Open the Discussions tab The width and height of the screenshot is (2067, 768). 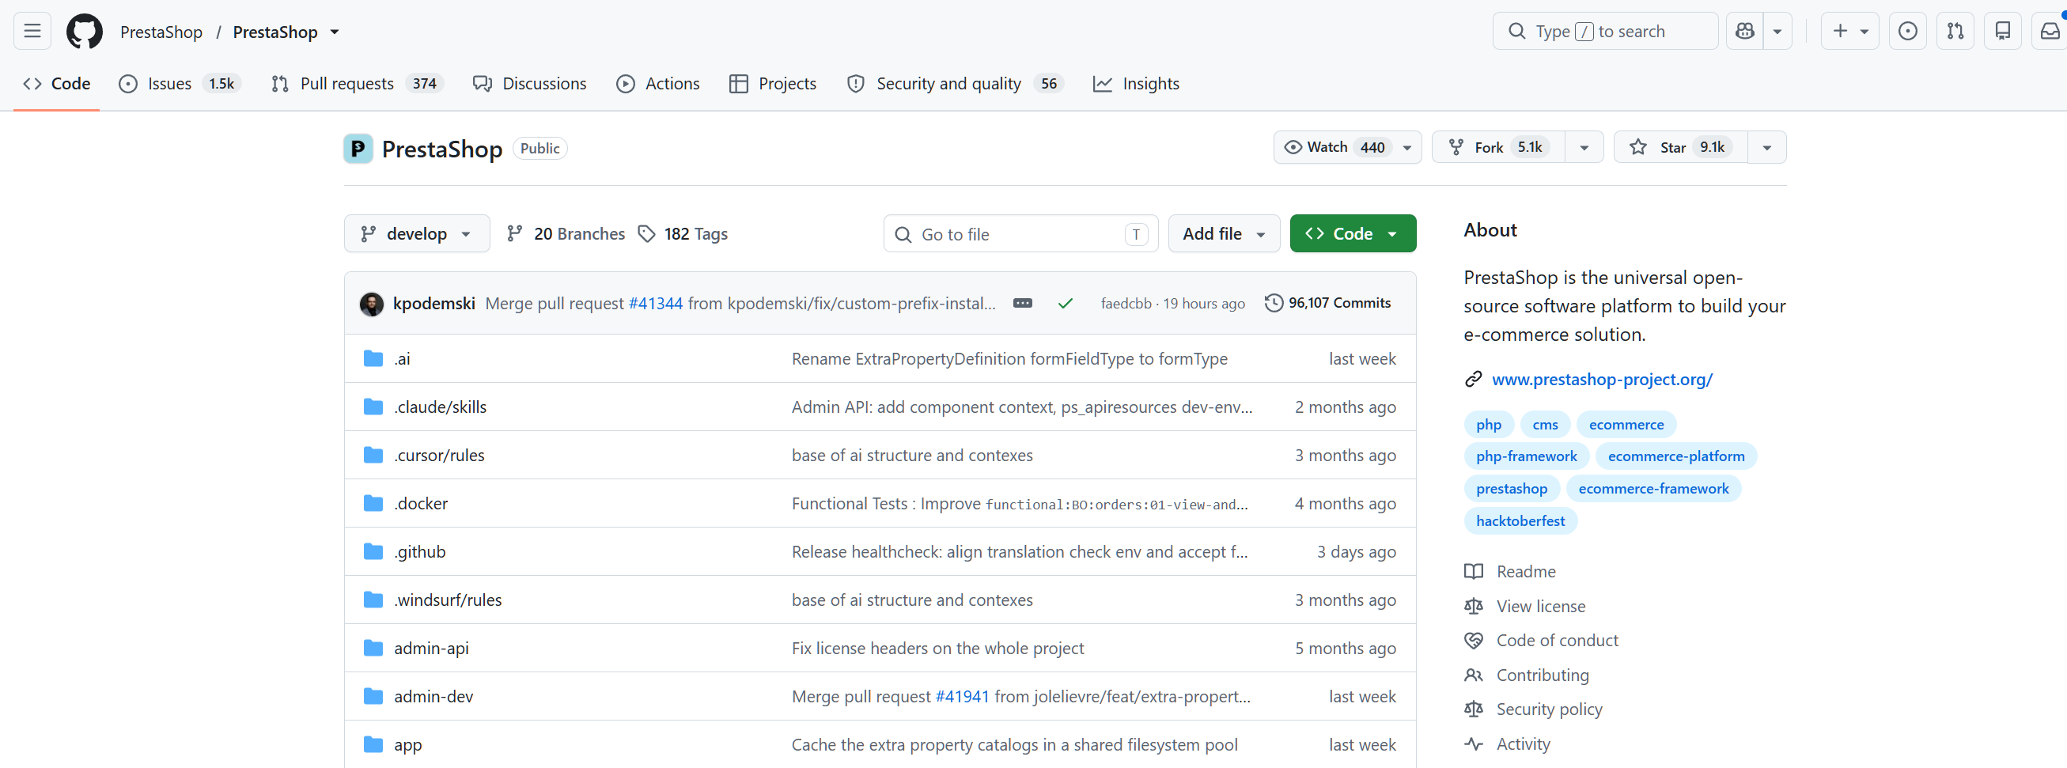point(529,84)
